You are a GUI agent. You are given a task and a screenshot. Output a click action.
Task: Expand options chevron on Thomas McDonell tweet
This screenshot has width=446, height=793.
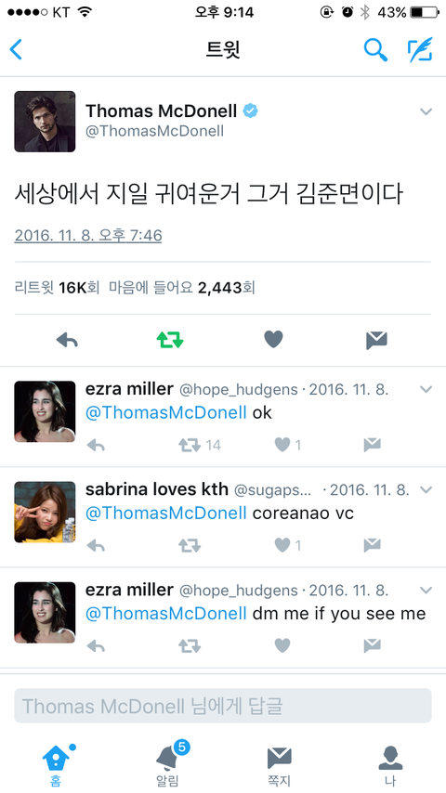tap(426, 111)
